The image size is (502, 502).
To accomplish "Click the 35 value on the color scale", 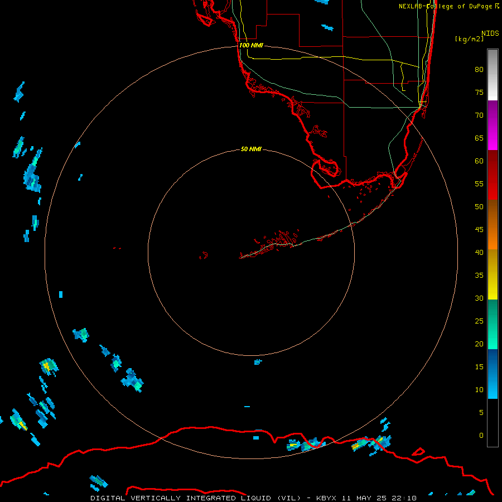I will (479, 276).
